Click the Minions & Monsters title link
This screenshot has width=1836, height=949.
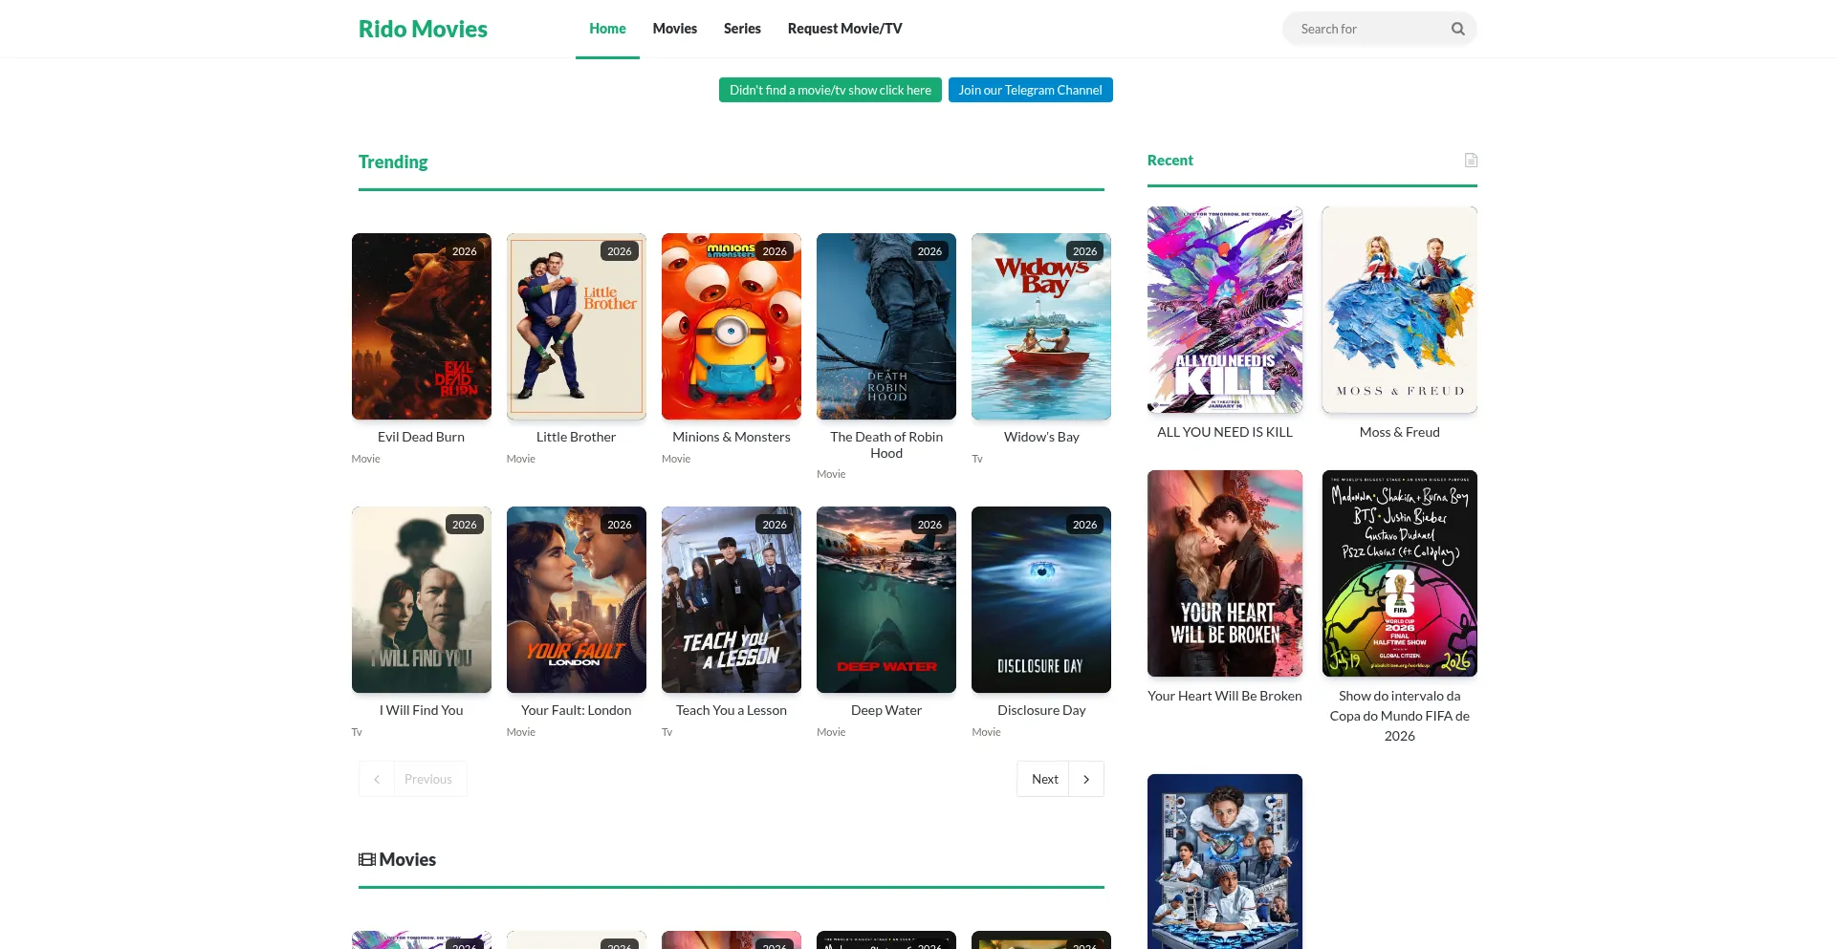click(732, 437)
